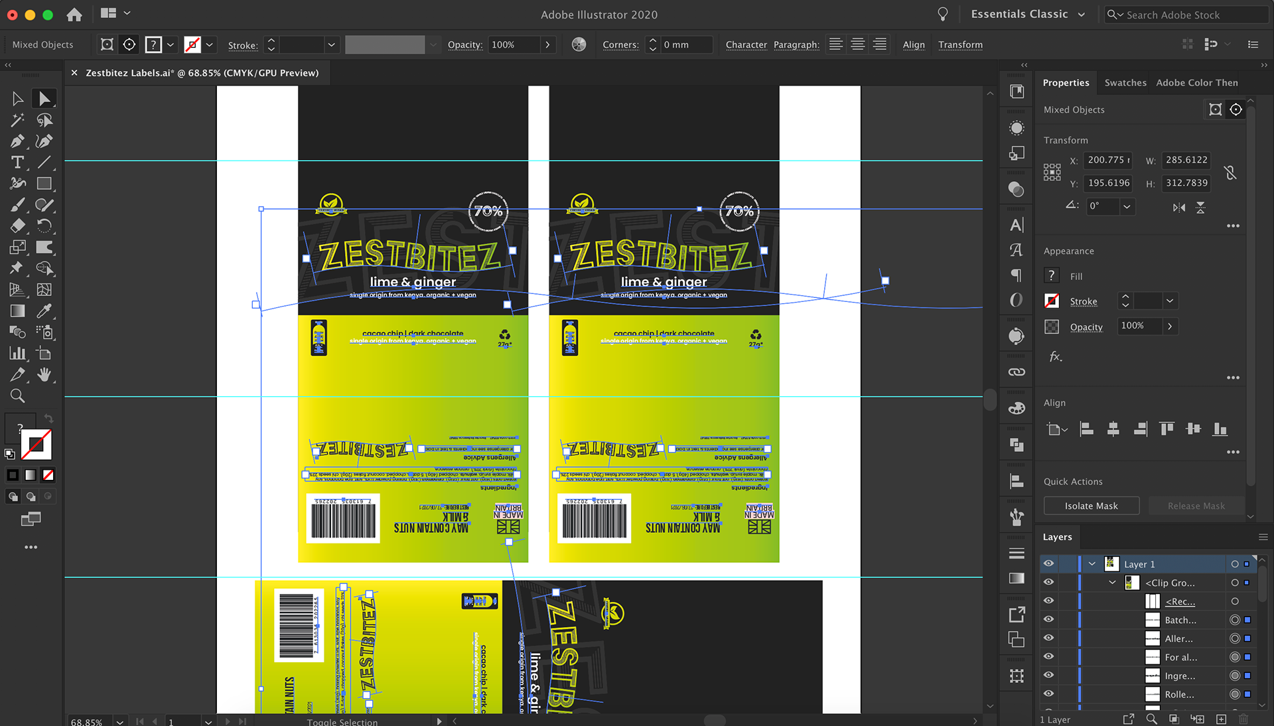This screenshot has width=1274, height=726.
Task: Select the Selection tool arrow
Action: (18, 99)
